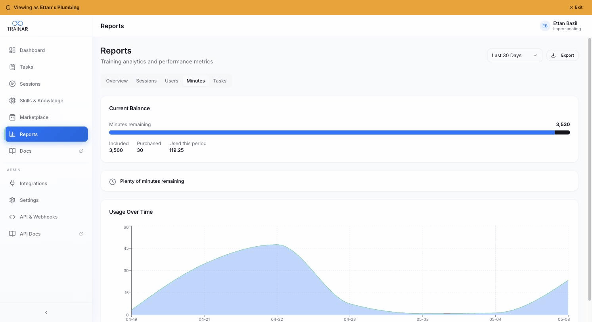592x322 pixels.
Task: Switch to the Overview tab
Action: point(117,81)
